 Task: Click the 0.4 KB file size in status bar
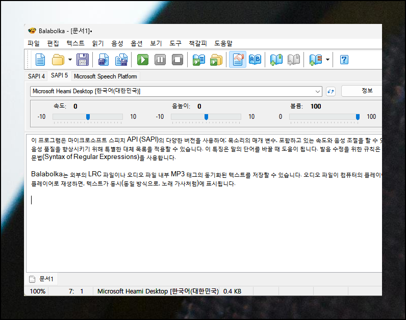(x=232, y=291)
